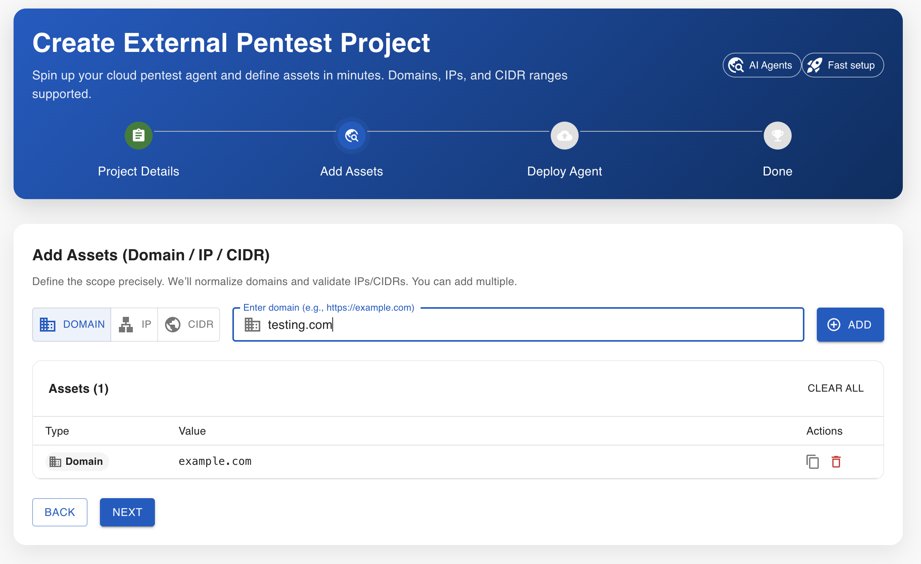The height and width of the screenshot is (564, 921).
Task: Click the rocket icon in Fast setup chip
Action: [814, 65]
